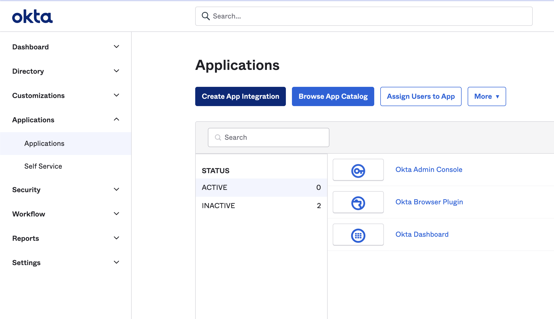Click the magnifier icon in top search bar
This screenshot has width=554, height=319.
coord(206,16)
